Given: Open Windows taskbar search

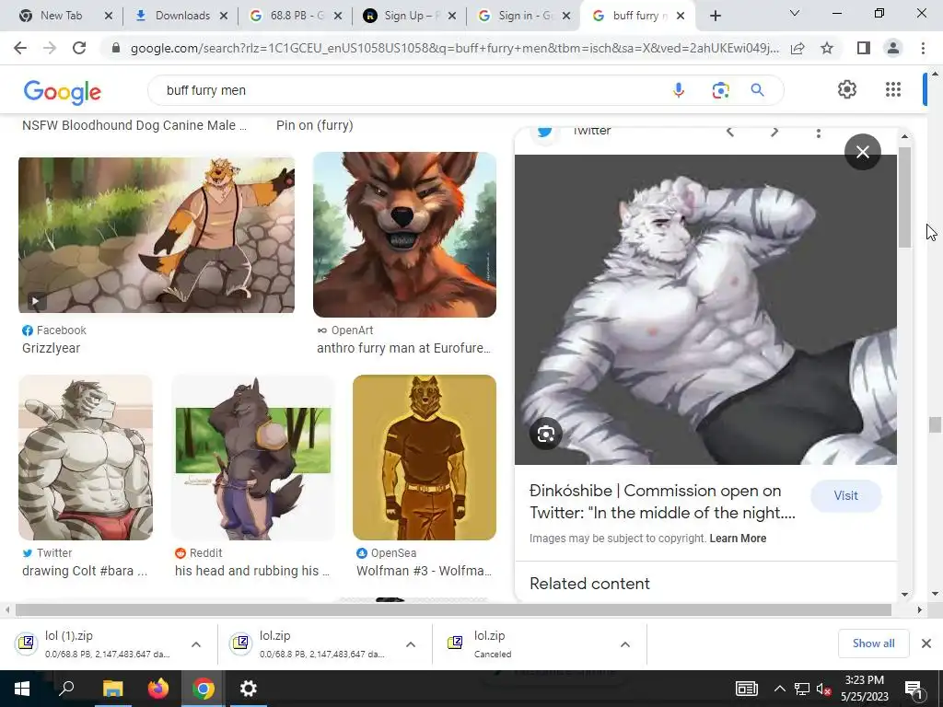Looking at the screenshot, I should pos(66,689).
